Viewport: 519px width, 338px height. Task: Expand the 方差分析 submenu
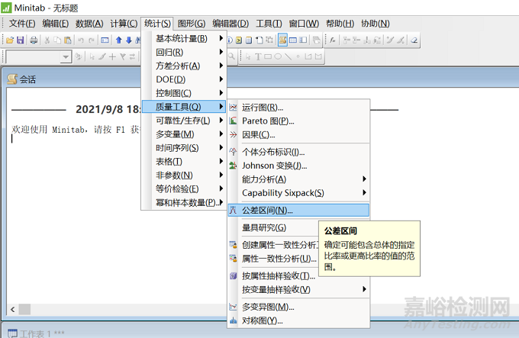[183, 66]
